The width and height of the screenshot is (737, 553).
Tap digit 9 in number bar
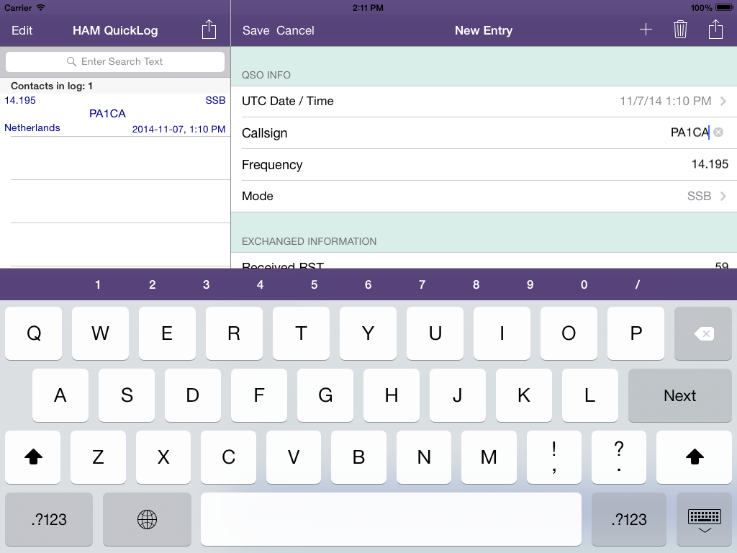point(530,284)
